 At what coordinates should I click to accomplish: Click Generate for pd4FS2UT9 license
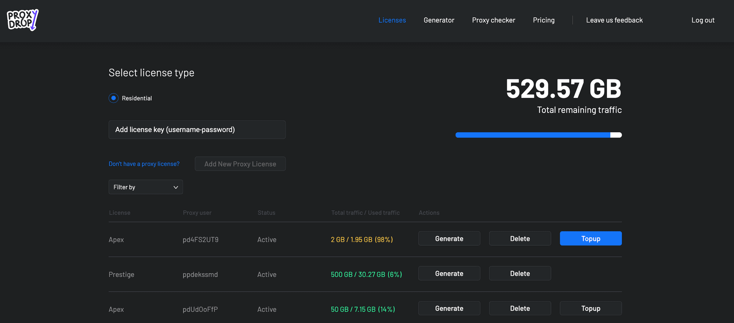pyautogui.click(x=449, y=239)
